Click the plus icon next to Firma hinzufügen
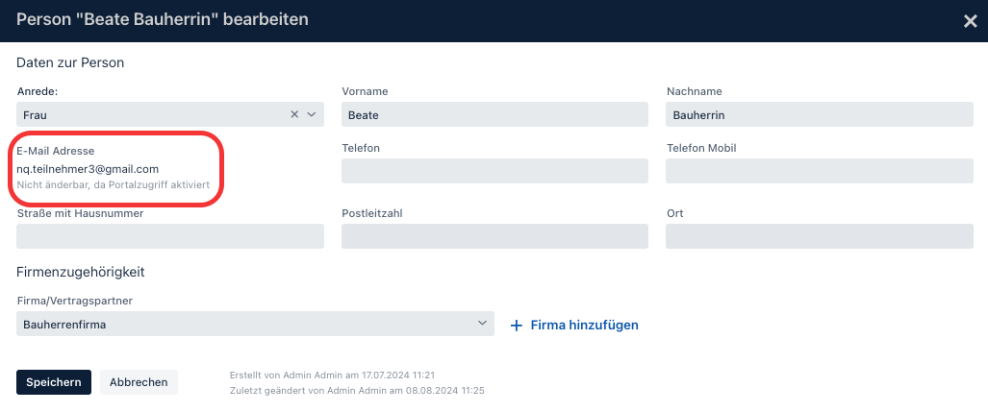The width and height of the screenshot is (988, 412). tap(517, 326)
